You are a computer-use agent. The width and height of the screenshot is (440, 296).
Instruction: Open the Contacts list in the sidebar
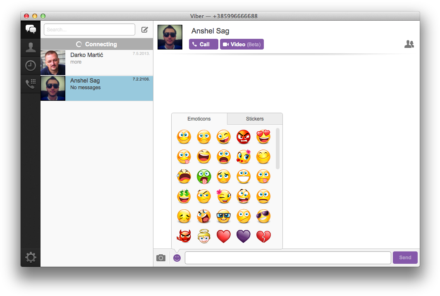click(31, 47)
